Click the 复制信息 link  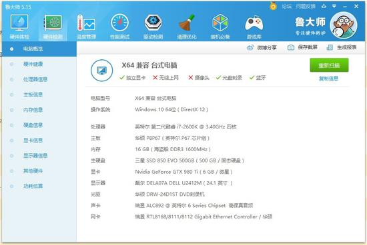(328, 79)
